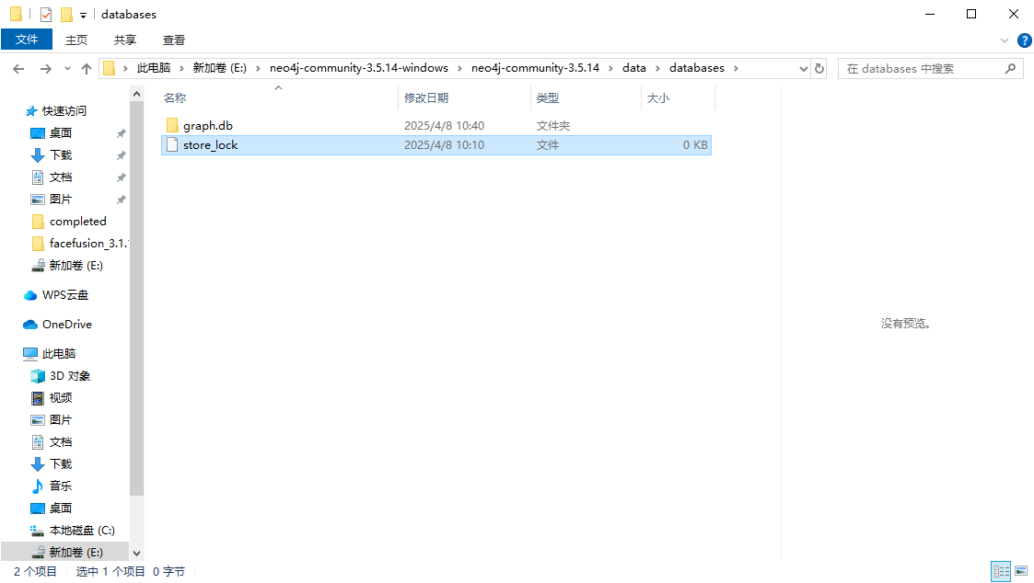Switch to the 查看 ribbon tab
1034x583 pixels.
point(173,40)
